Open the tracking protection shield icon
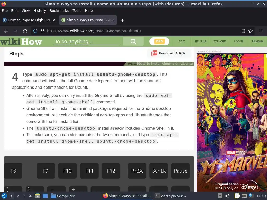Viewport: 267px width, 200px height. [x=35, y=31]
